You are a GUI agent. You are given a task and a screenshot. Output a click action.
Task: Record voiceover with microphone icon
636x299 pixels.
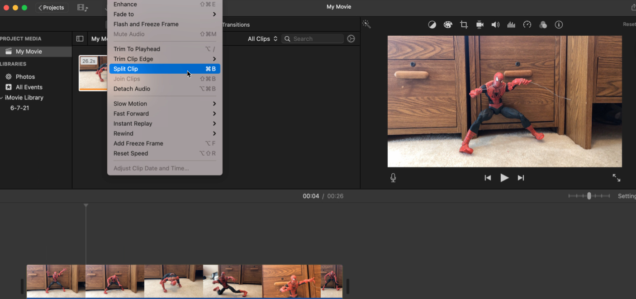point(393,178)
